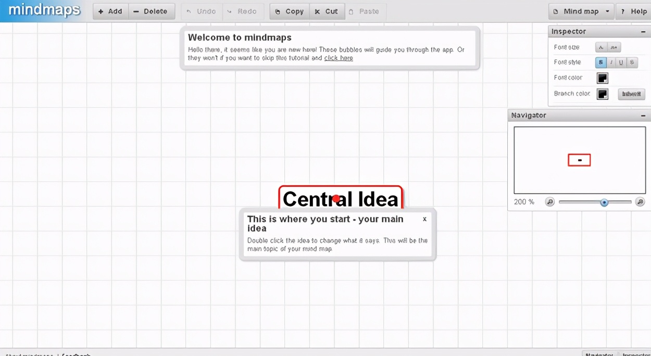Click the red dot on Central Idea
The width and height of the screenshot is (651, 356).
click(x=336, y=198)
